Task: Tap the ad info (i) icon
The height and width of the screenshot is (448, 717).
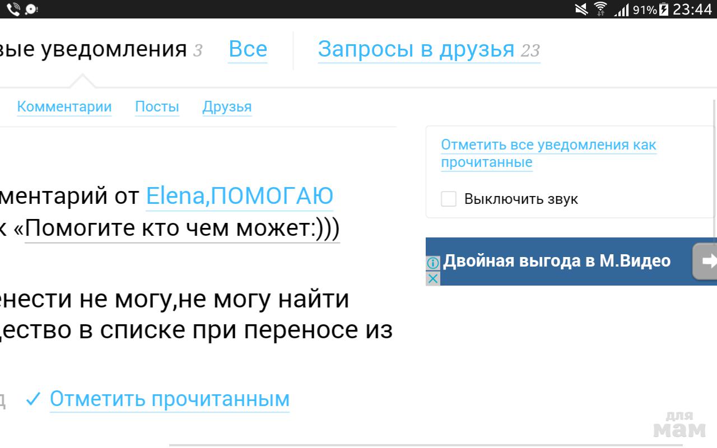Action: (432, 263)
